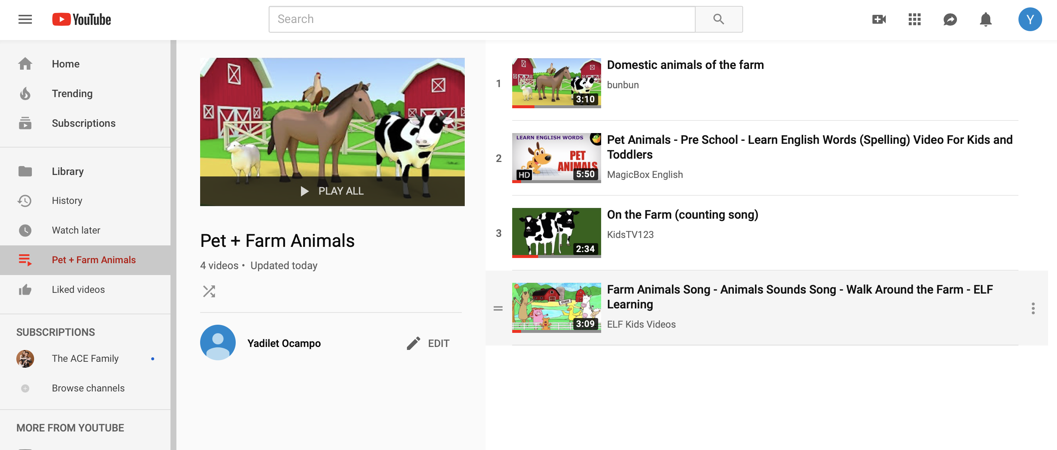Viewport: 1057px width, 450px height.
Task: Open the YouTube apps grid
Action: pyautogui.click(x=914, y=19)
